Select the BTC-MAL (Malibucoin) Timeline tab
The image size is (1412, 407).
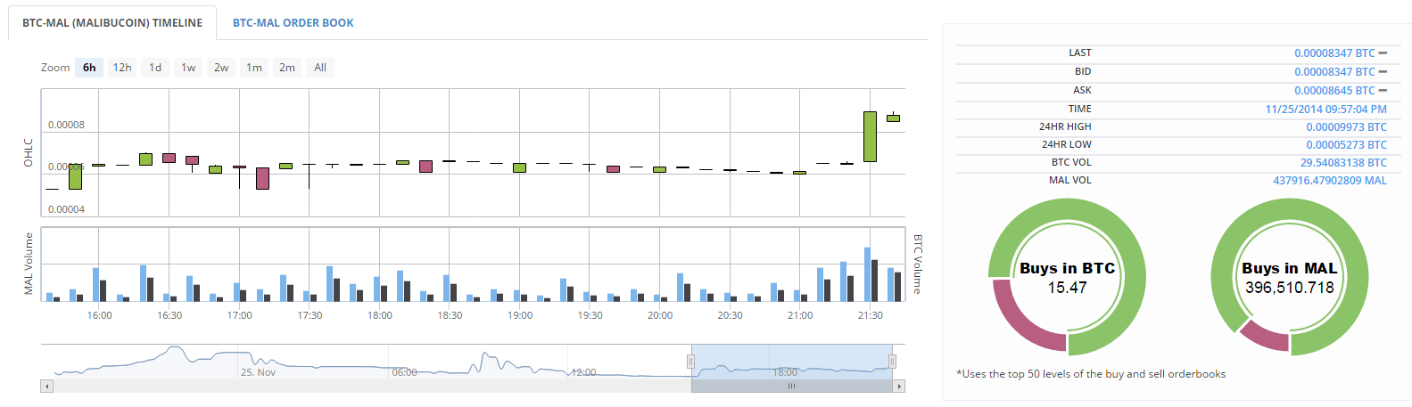(x=112, y=22)
